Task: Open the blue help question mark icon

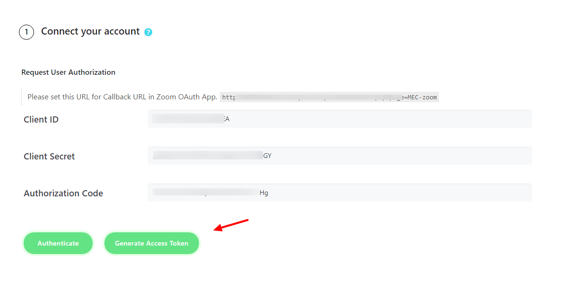Action: click(x=148, y=32)
